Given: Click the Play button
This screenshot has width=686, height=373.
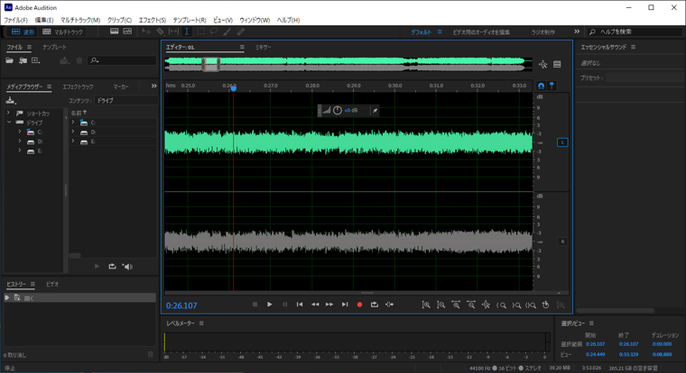Looking at the screenshot, I should [270, 305].
